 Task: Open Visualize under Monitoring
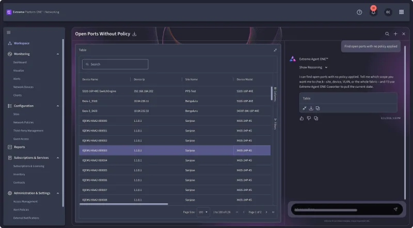19,71
